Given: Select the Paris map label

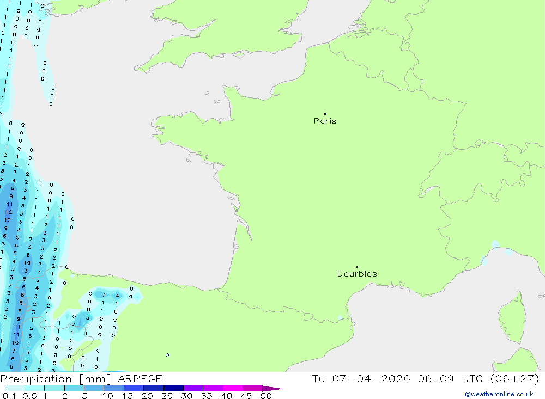Looking at the screenshot, I should 325,121.
